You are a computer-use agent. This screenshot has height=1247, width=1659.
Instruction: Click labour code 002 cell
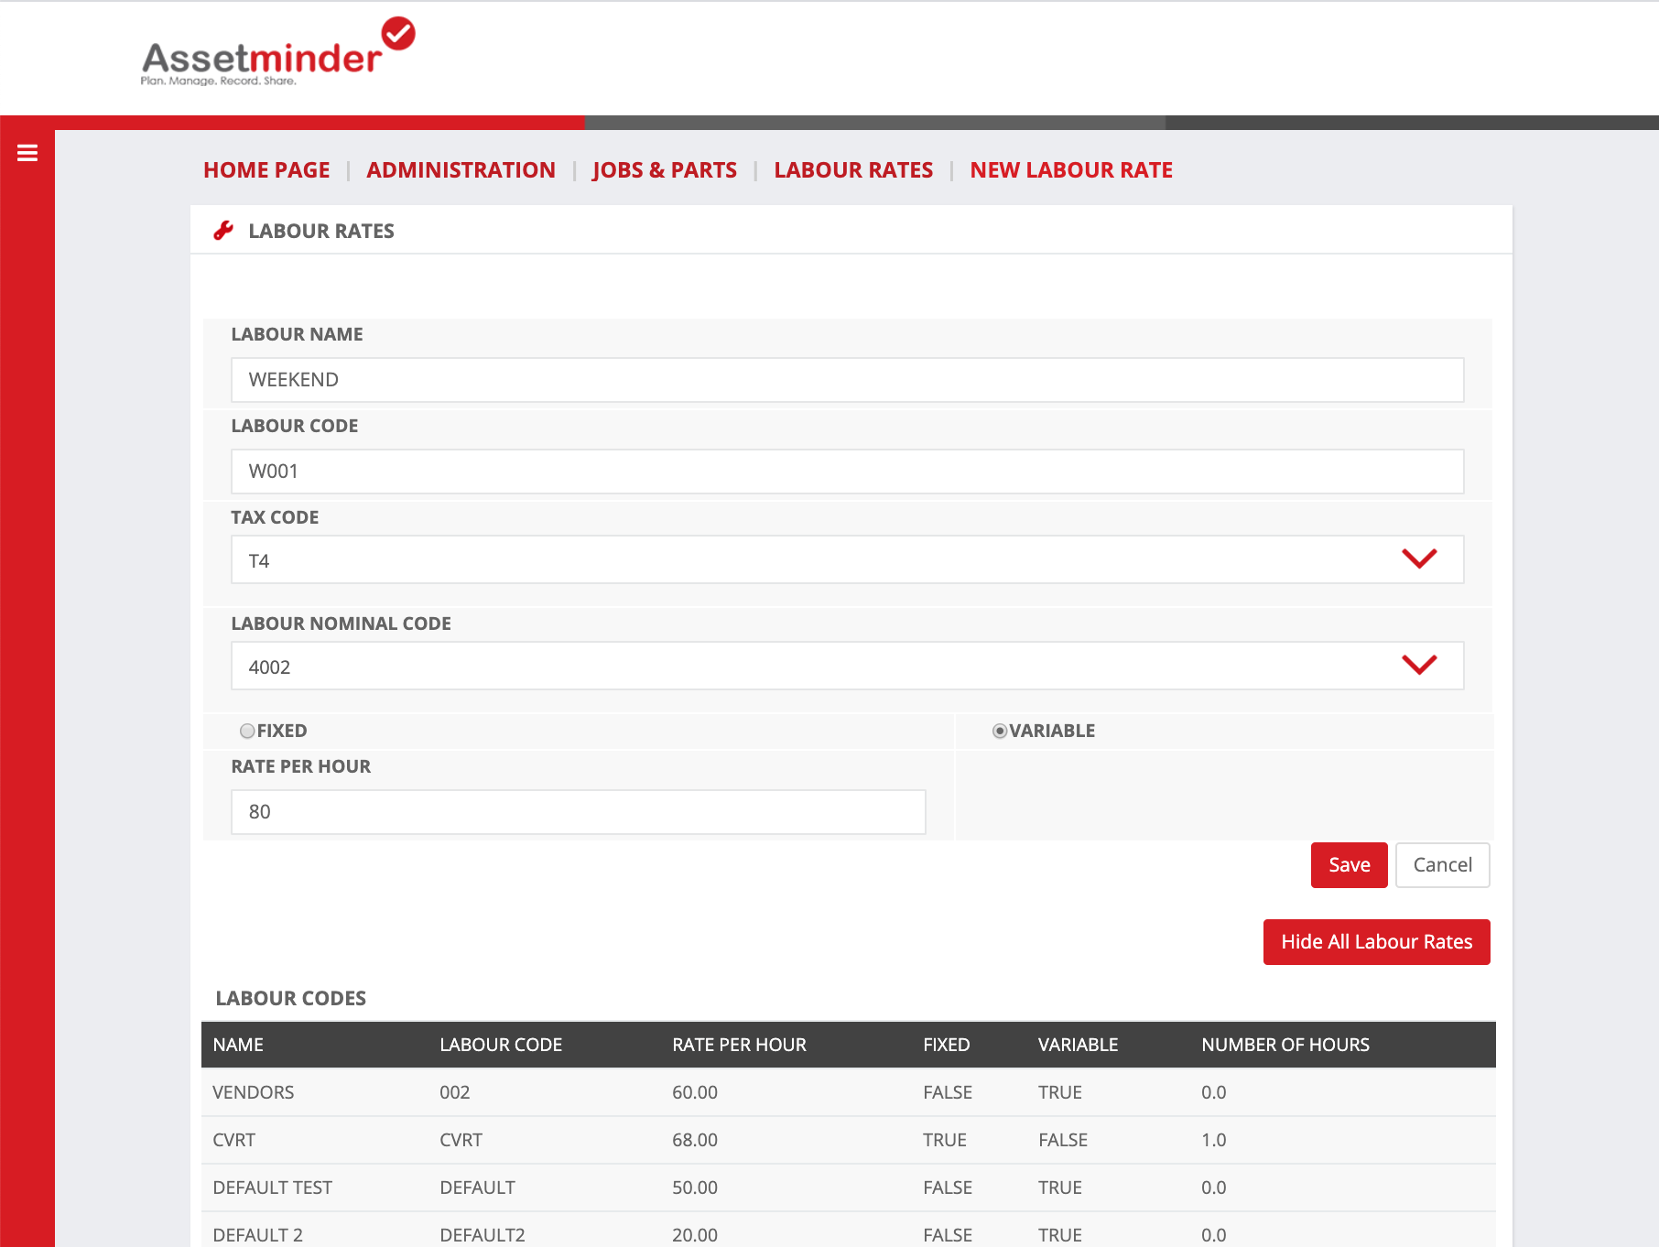(454, 1092)
